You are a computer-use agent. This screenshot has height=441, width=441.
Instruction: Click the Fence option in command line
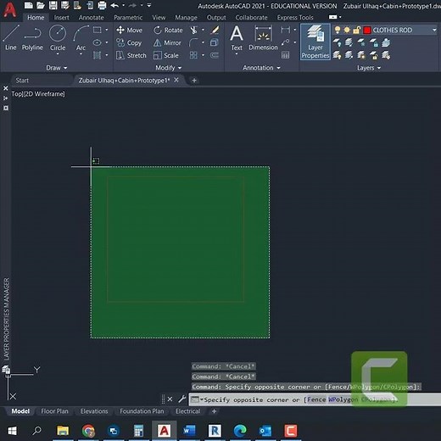tap(316, 399)
